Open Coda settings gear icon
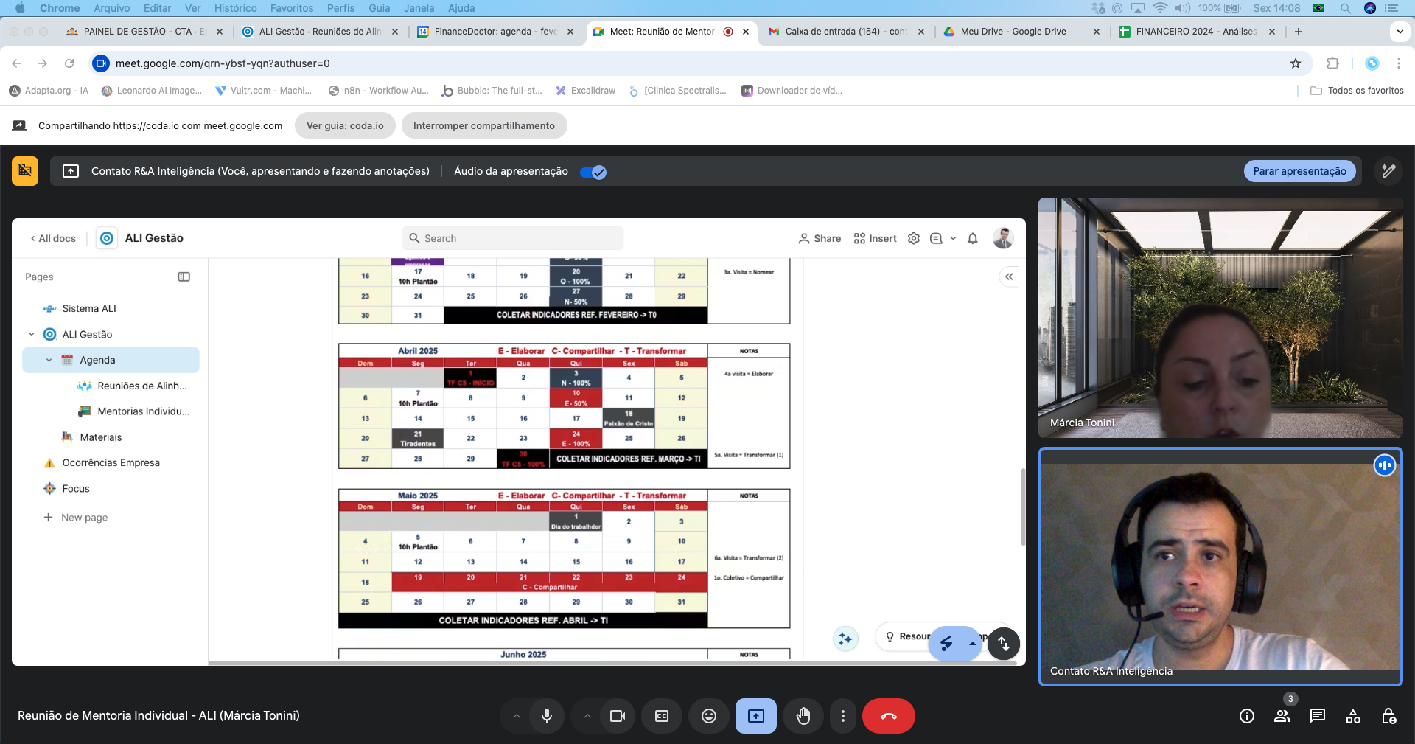The image size is (1415, 744). (914, 238)
